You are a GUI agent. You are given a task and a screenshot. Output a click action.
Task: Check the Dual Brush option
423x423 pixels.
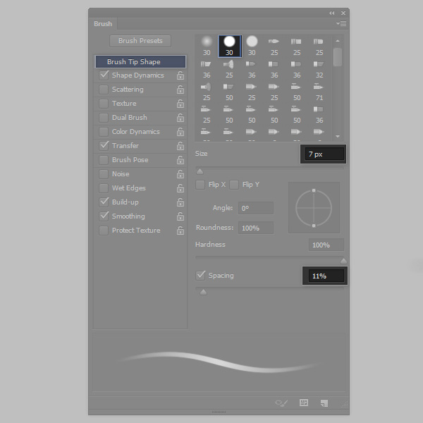pyautogui.click(x=104, y=117)
